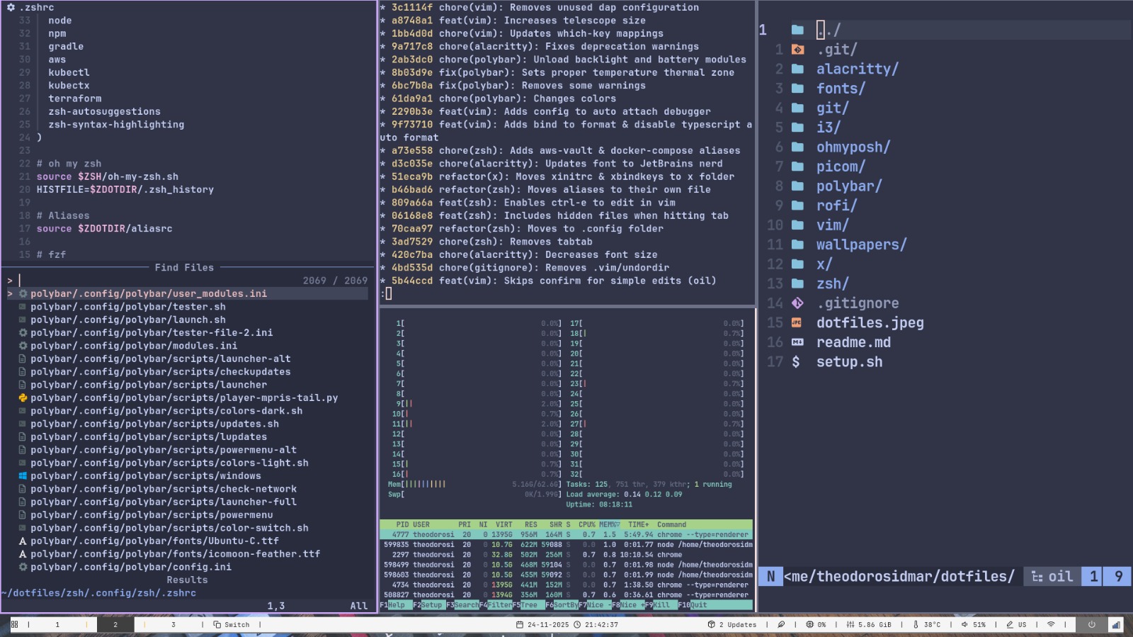Click the color theme switch icon in polybar
Viewport: 1133px width, 637px height.
[x=781, y=624]
